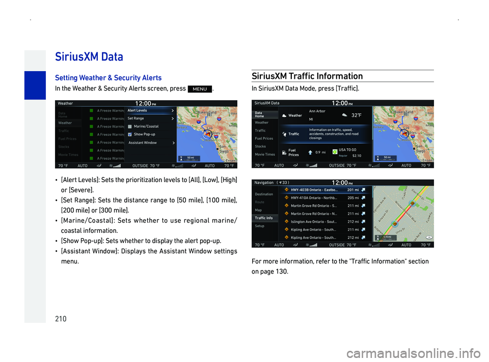The width and height of the screenshot is (489, 362).
Task: Click the white oval button on Navigation map
Action: tap(429, 237)
